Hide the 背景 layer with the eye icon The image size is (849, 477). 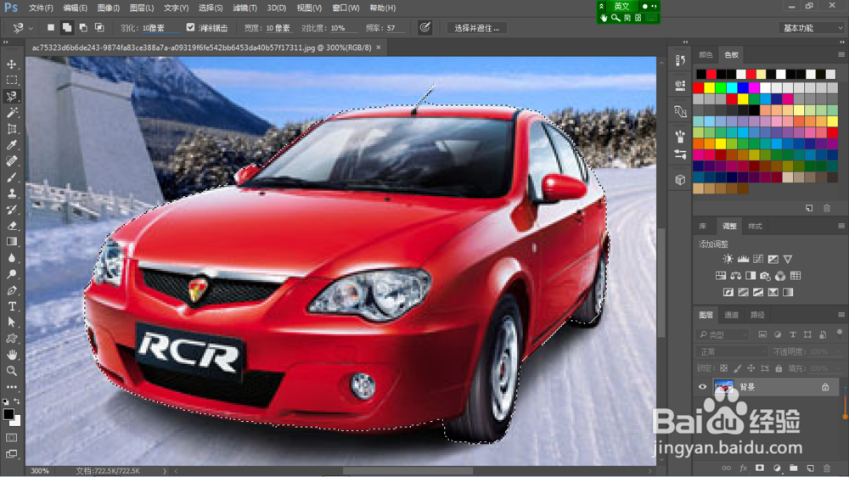point(702,386)
